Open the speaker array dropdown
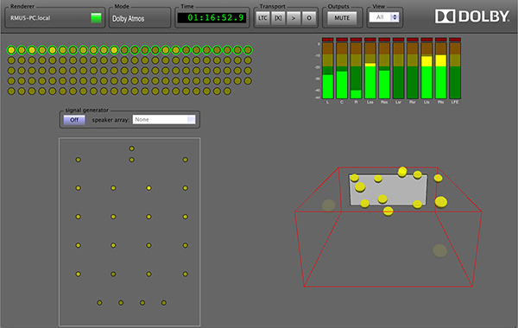Viewport: 518px width, 328px height. coord(164,120)
